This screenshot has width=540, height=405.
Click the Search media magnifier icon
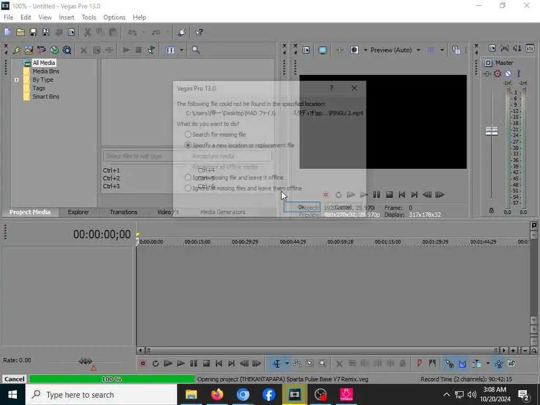pyautogui.click(x=196, y=50)
